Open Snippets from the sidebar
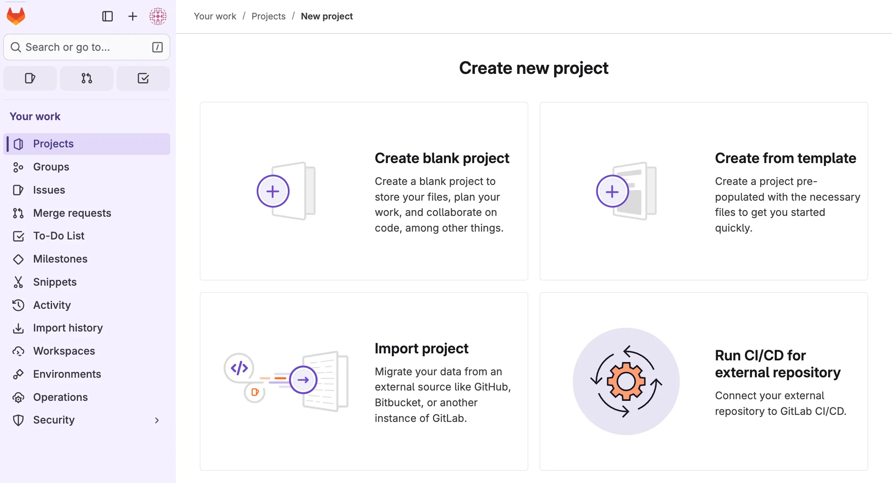Image resolution: width=892 pixels, height=483 pixels. point(55,282)
